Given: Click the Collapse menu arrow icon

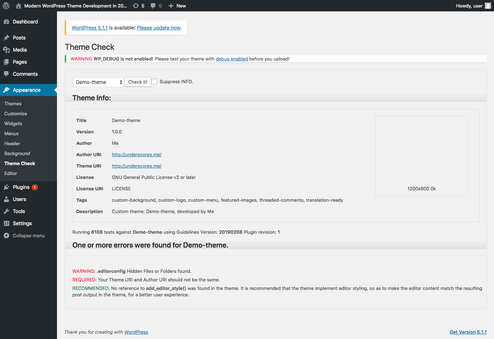Looking at the screenshot, I should [6, 235].
